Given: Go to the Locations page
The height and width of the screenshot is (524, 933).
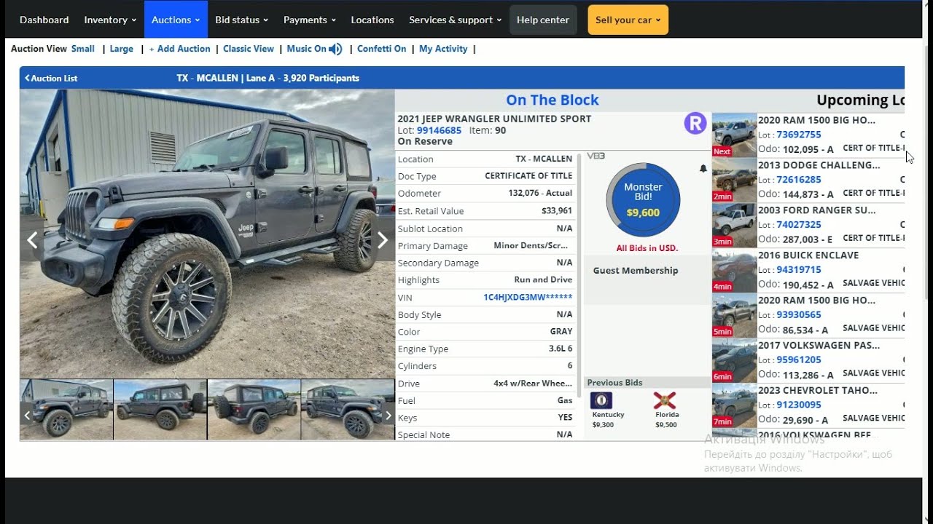Looking at the screenshot, I should tap(372, 20).
